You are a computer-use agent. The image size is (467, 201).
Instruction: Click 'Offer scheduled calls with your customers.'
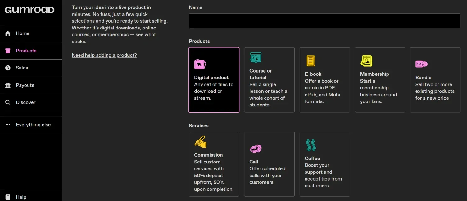267,176
